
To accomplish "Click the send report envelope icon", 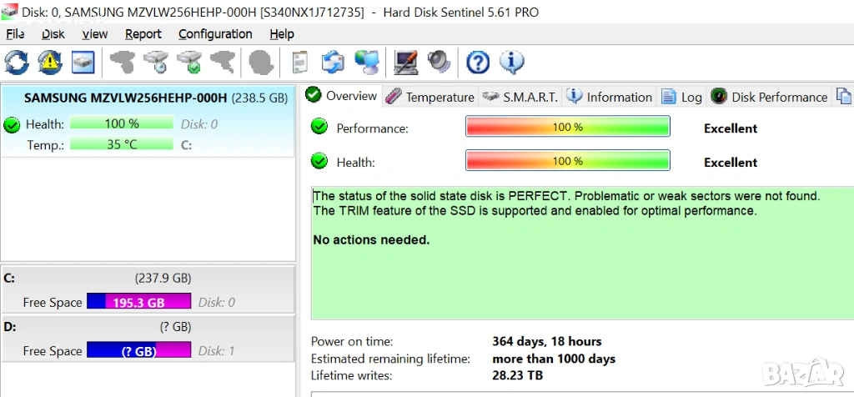I will click(x=333, y=62).
